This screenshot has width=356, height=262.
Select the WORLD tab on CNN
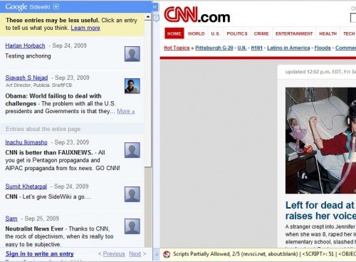coord(196,33)
